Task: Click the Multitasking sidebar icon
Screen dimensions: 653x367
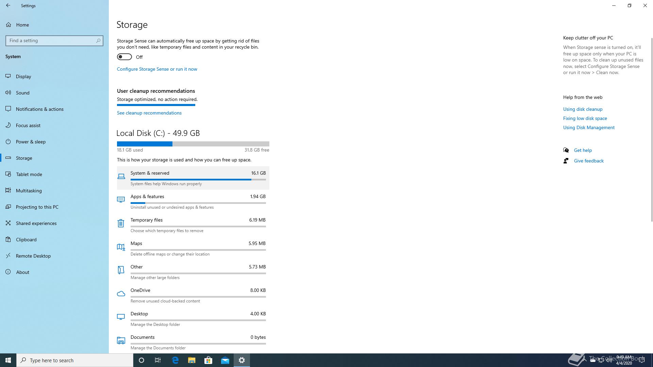Action: (8, 191)
